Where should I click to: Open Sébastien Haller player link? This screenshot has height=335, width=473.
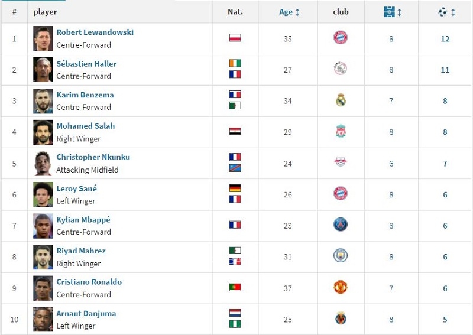(86, 64)
